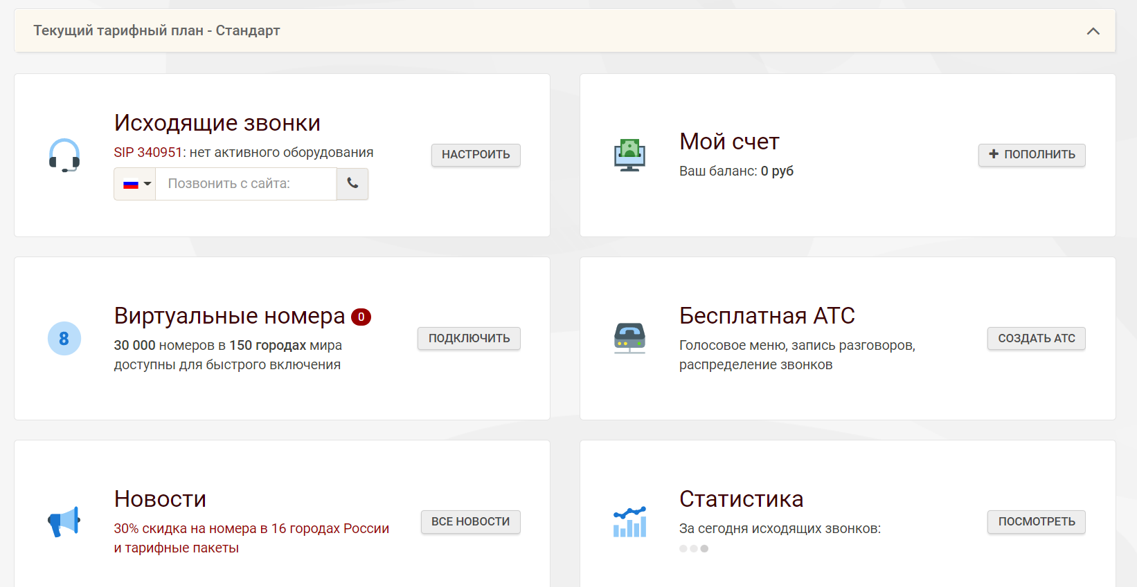Click the megaphone news icon
1137x587 pixels.
(x=64, y=522)
